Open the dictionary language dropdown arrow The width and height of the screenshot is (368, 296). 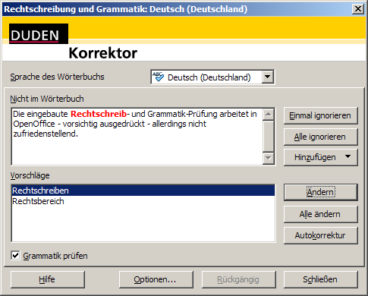tap(268, 77)
